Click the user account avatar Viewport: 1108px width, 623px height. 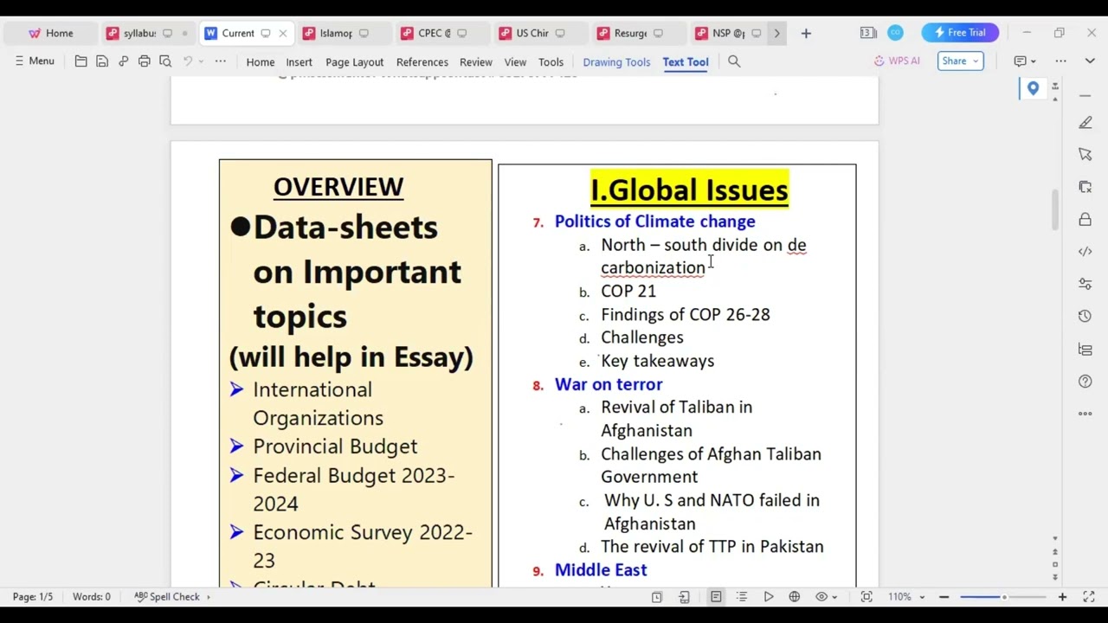coord(895,33)
